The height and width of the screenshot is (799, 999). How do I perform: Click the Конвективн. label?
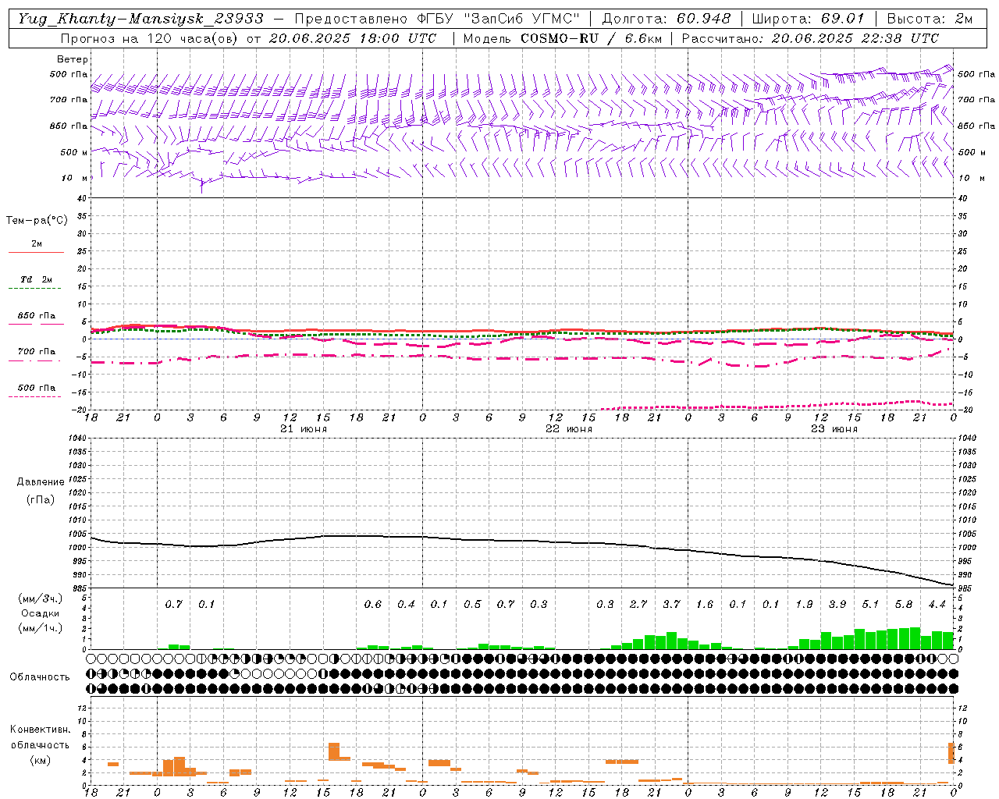coord(40,730)
